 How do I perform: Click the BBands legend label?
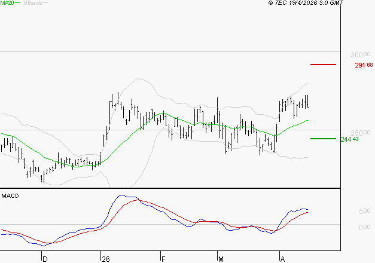click(33, 3)
